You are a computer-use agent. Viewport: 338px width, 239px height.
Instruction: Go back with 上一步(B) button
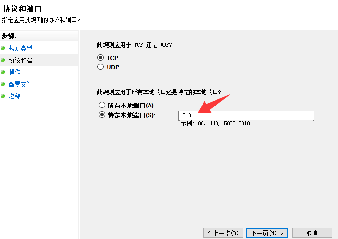223,233
